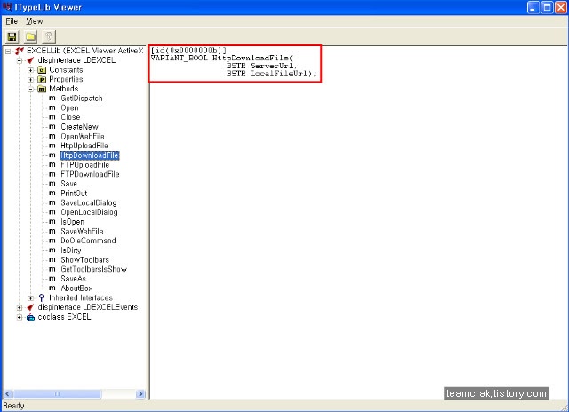
Task: Click the method icon beside Save
Action: coord(52,184)
